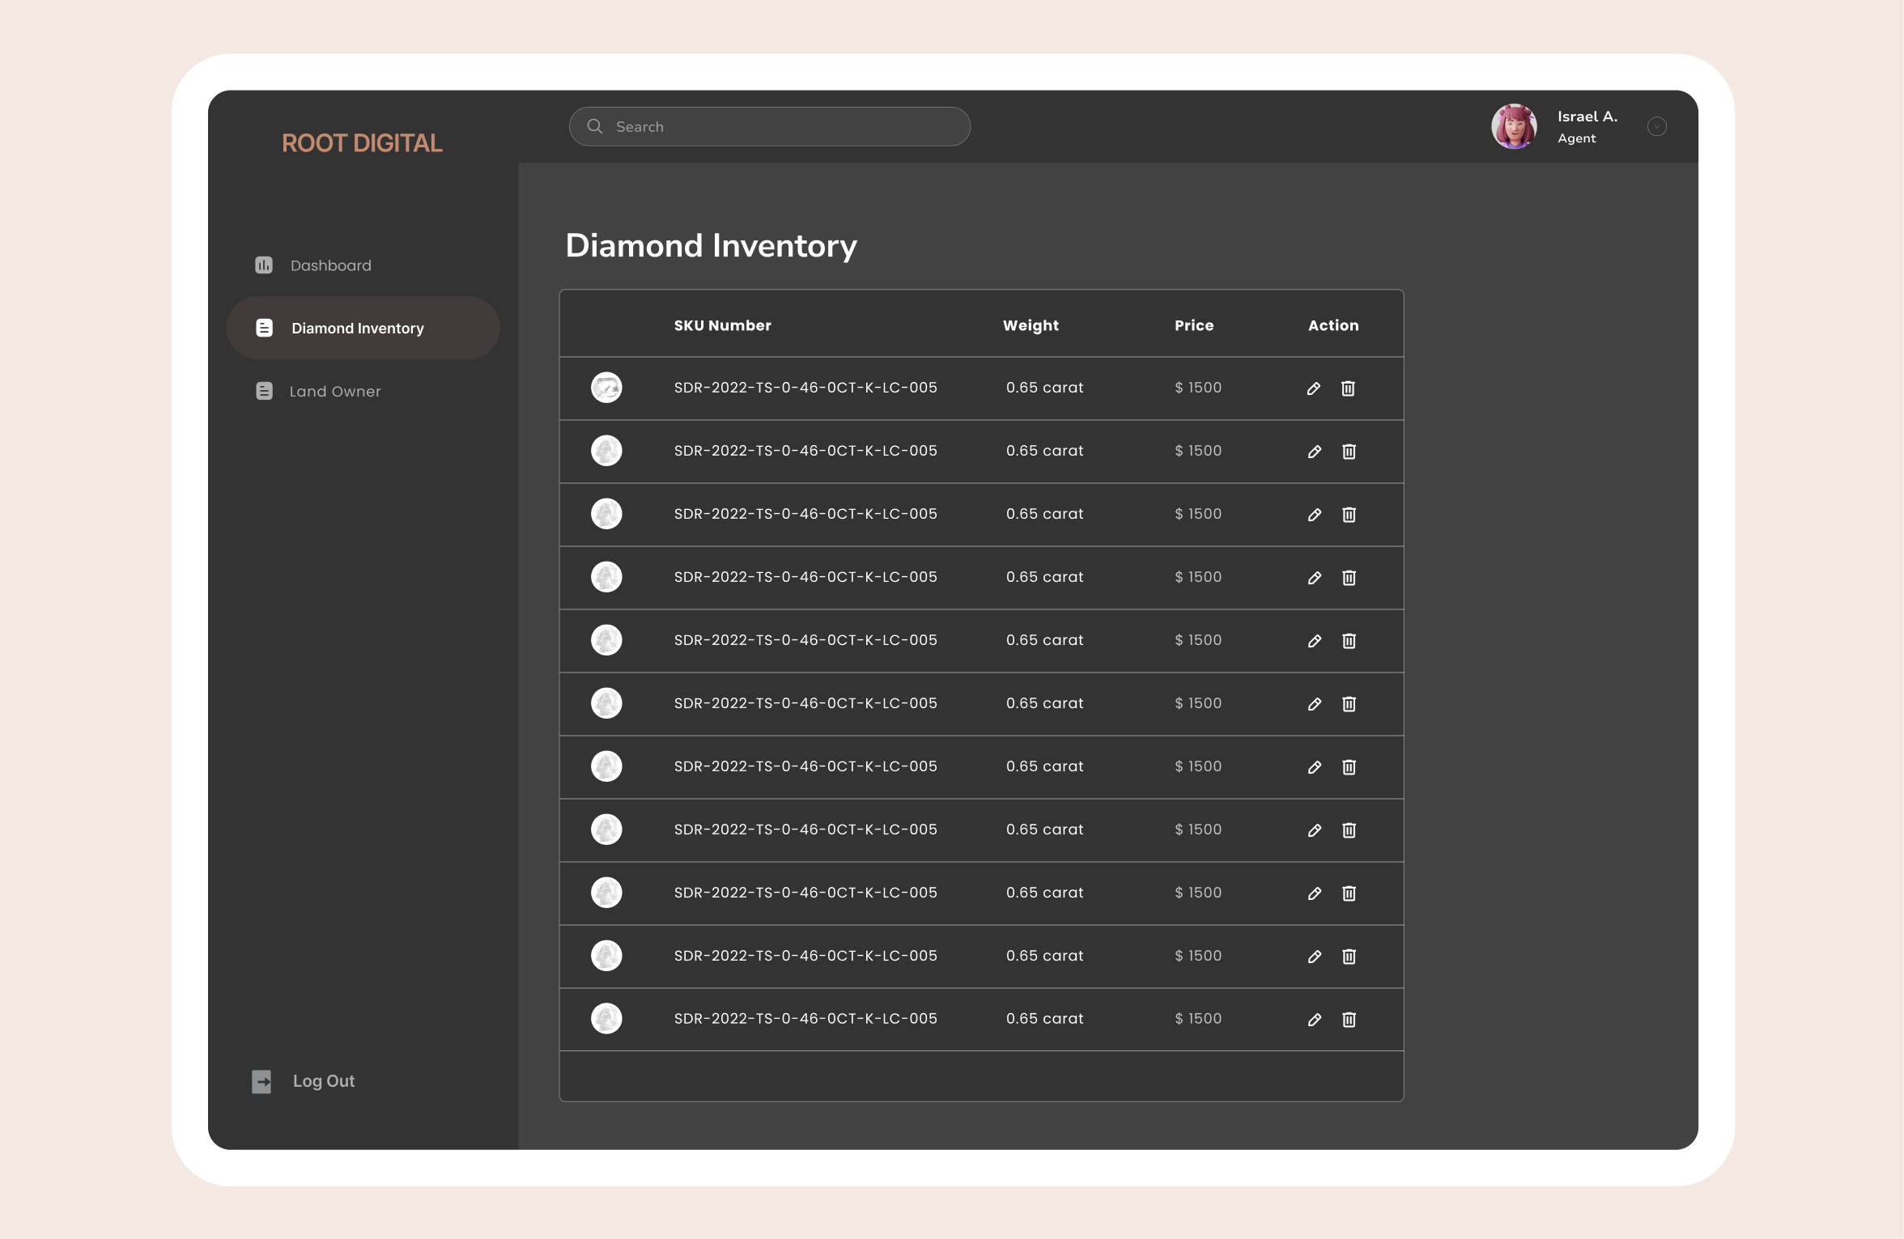Click the SKU Number column header
Image resolution: width=1904 pixels, height=1239 pixels.
pos(722,325)
